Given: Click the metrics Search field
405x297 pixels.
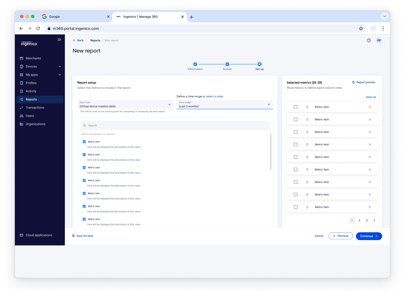Looking at the screenshot, I should coord(175,126).
